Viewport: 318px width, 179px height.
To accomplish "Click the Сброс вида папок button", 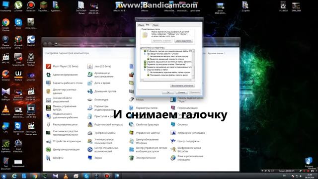I will [183, 41].
